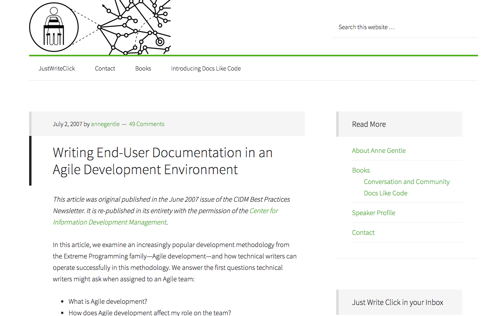View the 49 Comments on this post
Screen dimensions: 504x316
[x=146, y=124]
